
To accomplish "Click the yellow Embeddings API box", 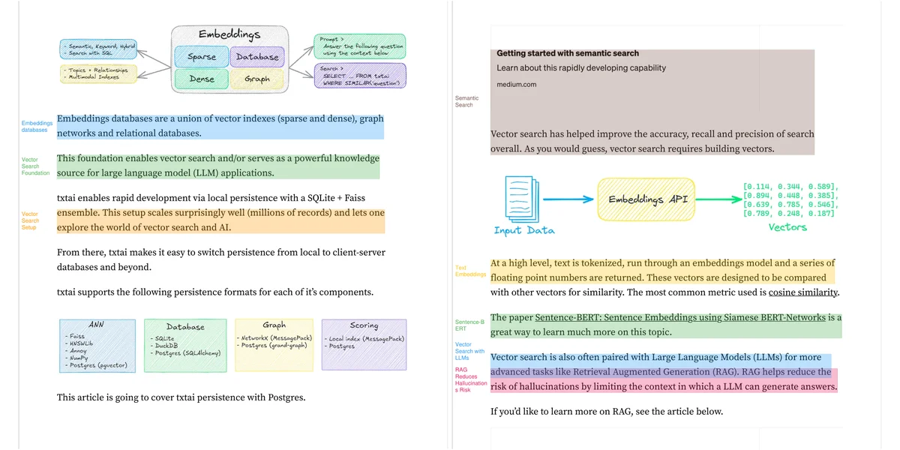I will coord(647,199).
